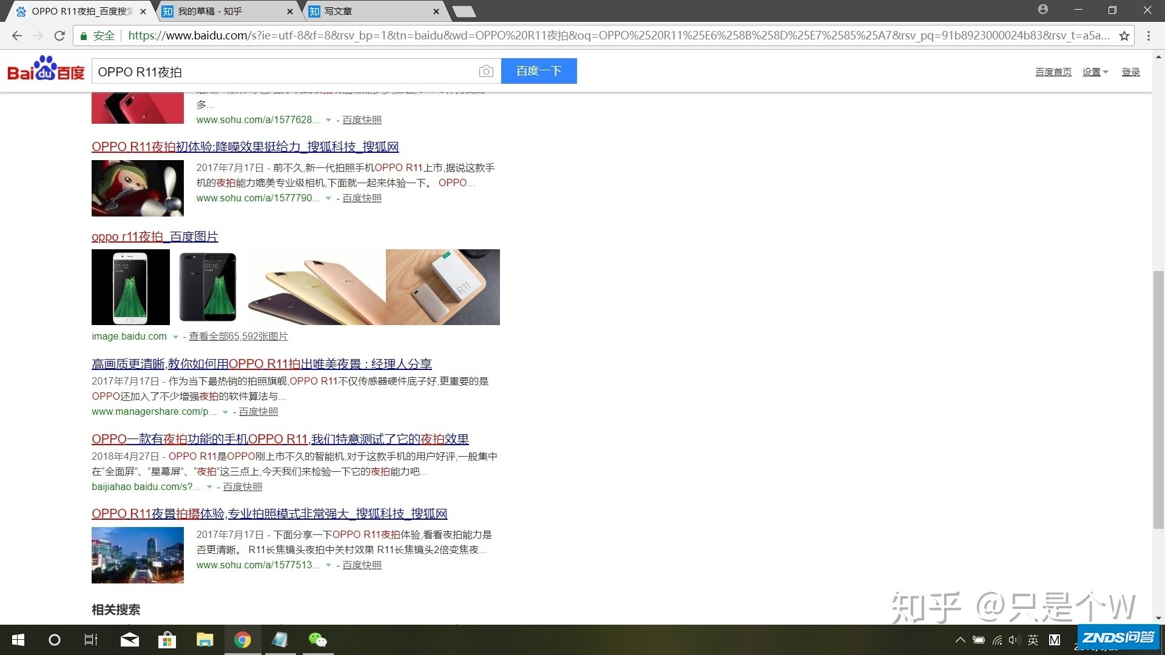Open File Explorer from taskbar
1165x655 pixels.
click(204, 640)
